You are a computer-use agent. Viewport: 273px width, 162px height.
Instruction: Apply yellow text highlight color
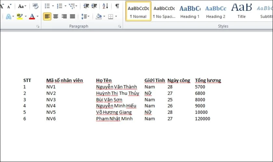point(20,17)
